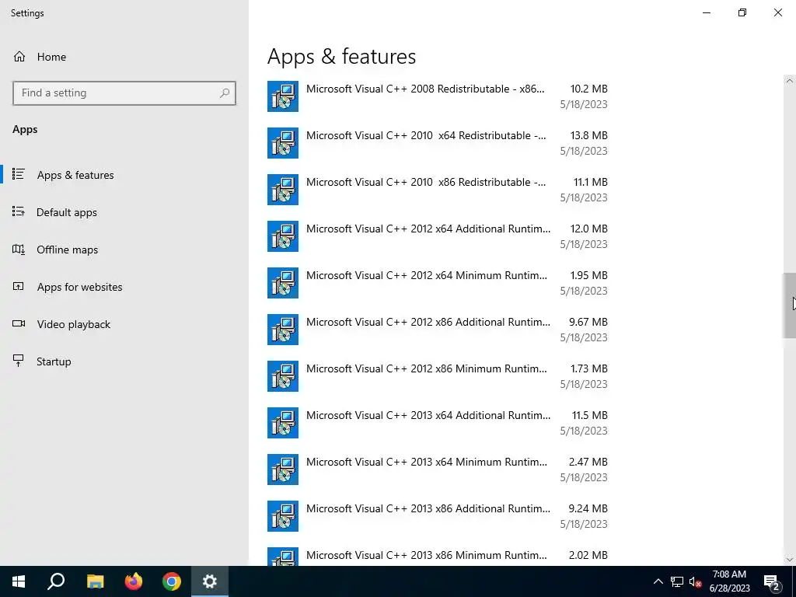The height and width of the screenshot is (597, 796).
Task: Click the Apps & features page heading
Action: (x=342, y=56)
